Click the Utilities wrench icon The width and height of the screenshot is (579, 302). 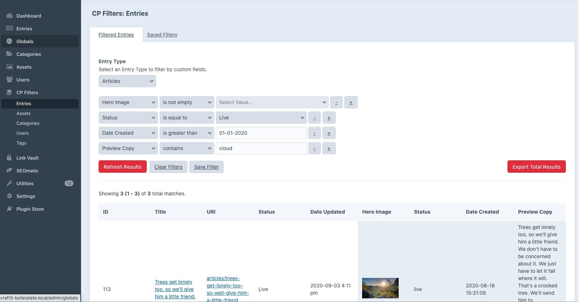[x=9, y=183]
